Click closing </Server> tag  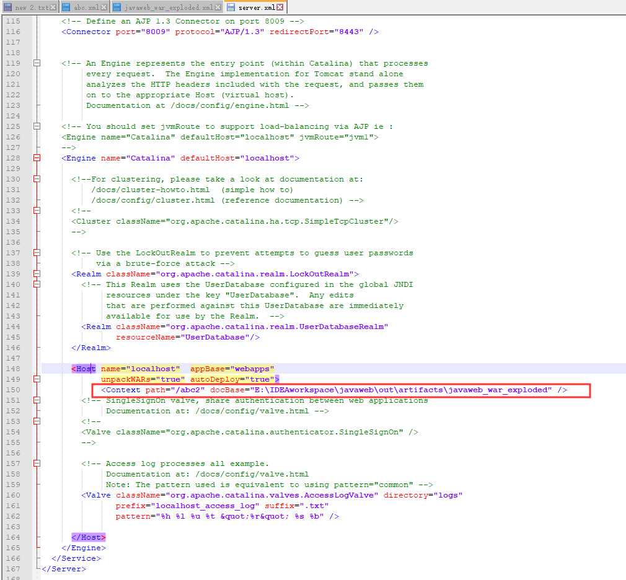64,569
